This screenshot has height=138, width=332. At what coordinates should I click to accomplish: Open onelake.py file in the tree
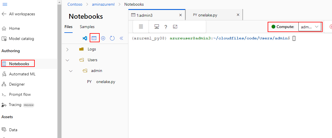[x=105, y=82]
